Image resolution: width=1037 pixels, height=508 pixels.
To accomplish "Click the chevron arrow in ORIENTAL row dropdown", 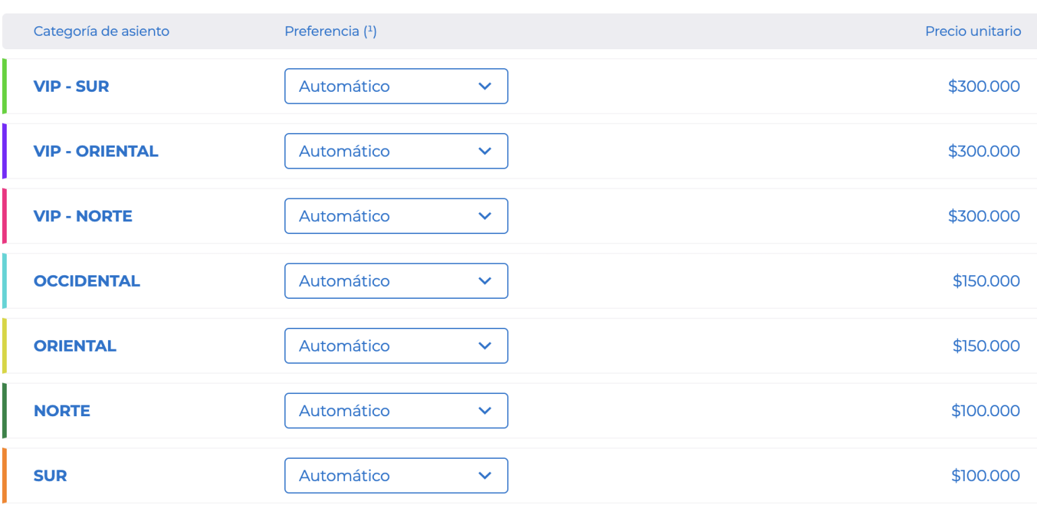I will [x=484, y=345].
